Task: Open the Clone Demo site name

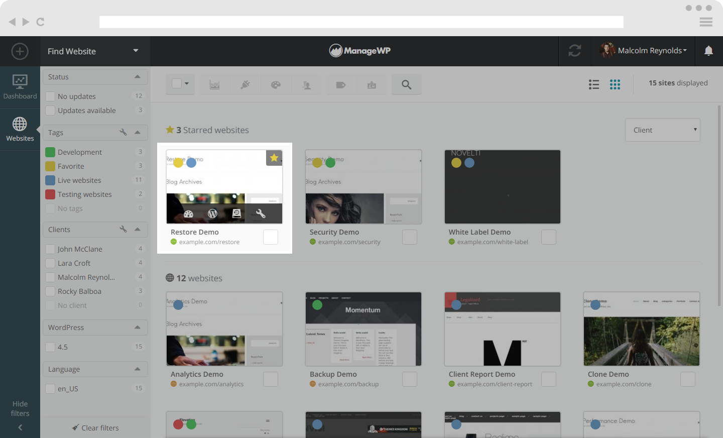Action: (609, 374)
